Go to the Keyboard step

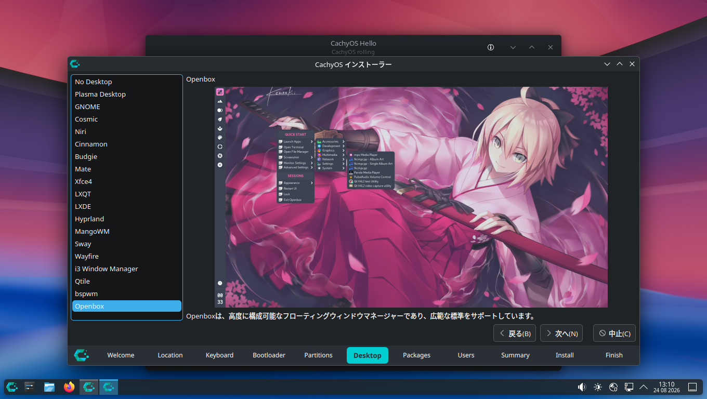click(x=219, y=355)
